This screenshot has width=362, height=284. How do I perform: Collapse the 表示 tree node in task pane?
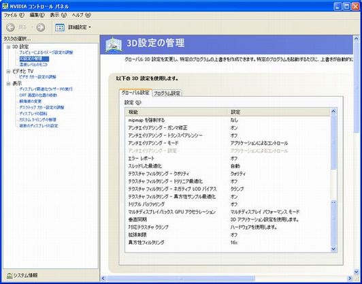(8, 84)
